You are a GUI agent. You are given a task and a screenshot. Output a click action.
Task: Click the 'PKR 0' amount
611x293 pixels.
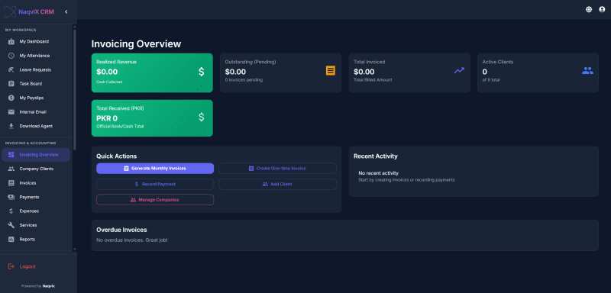(x=107, y=118)
